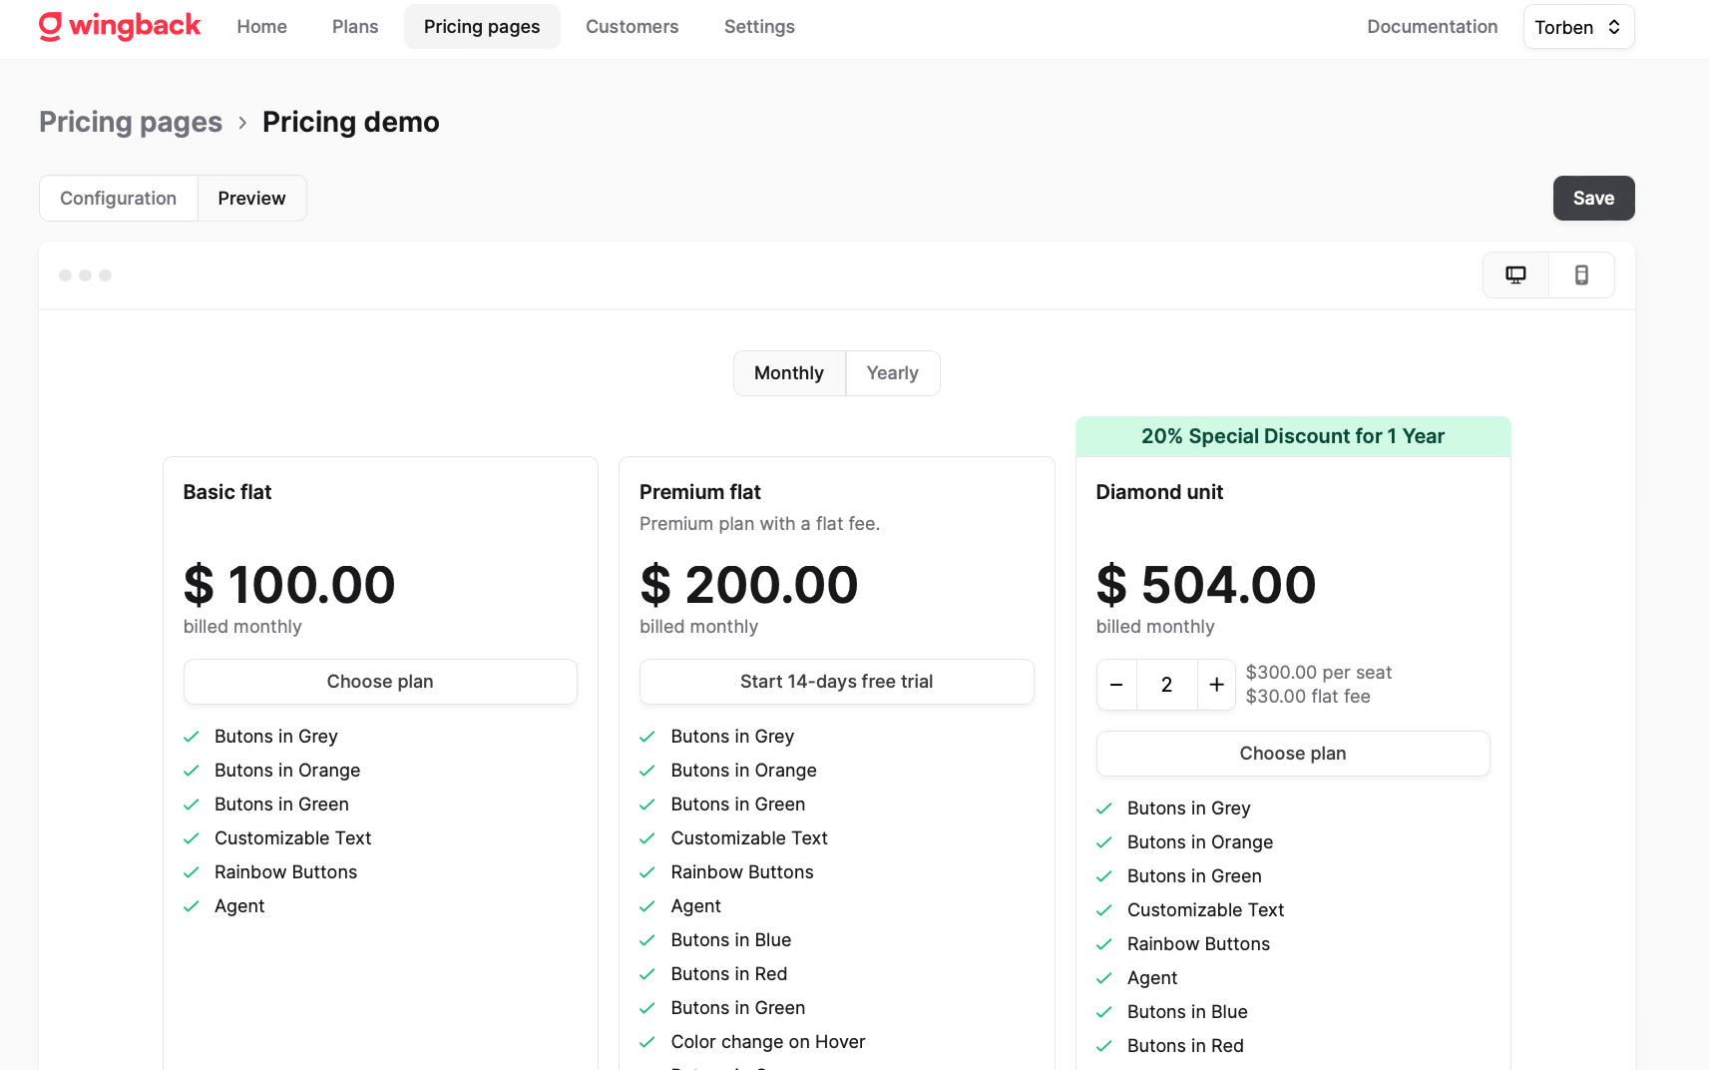Select Yearly billing toggle
The height and width of the screenshot is (1070, 1709).
(892, 373)
